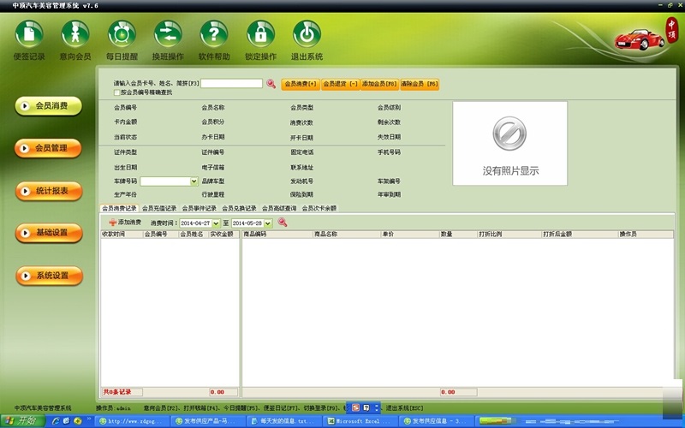Open 统计报表 in left sidebar
Image resolution: width=685 pixels, height=428 pixels.
[x=49, y=191]
